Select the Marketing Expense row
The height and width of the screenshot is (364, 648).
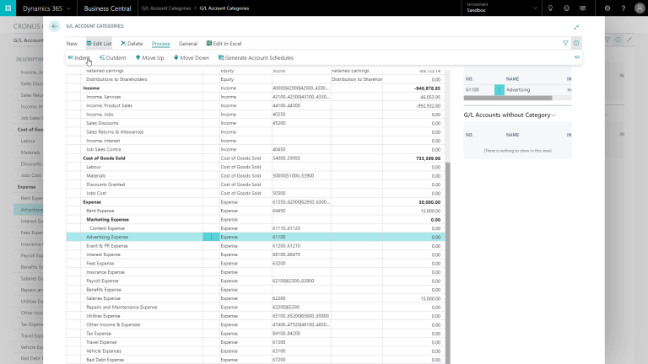[256, 220]
